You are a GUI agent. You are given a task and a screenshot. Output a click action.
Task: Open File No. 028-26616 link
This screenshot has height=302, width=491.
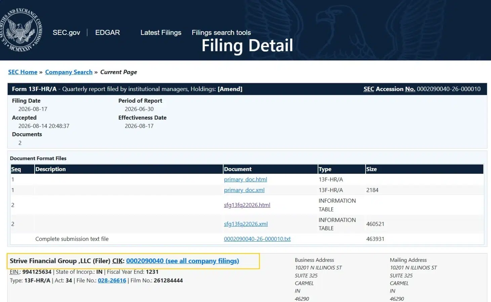[x=112, y=281]
